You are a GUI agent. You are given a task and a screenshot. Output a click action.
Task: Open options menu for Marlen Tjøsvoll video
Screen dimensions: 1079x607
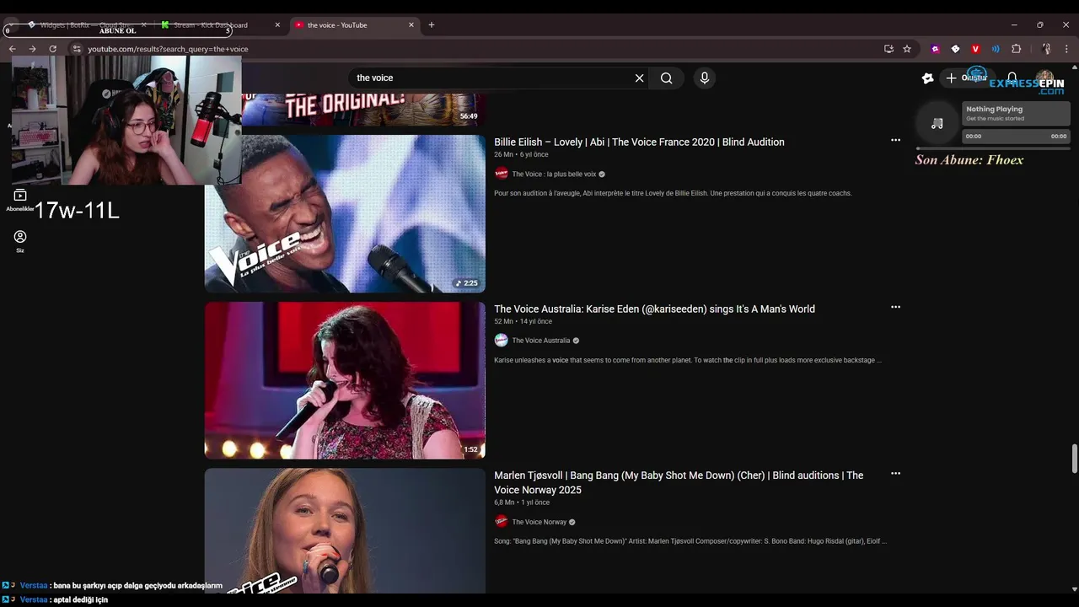tap(895, 473)
